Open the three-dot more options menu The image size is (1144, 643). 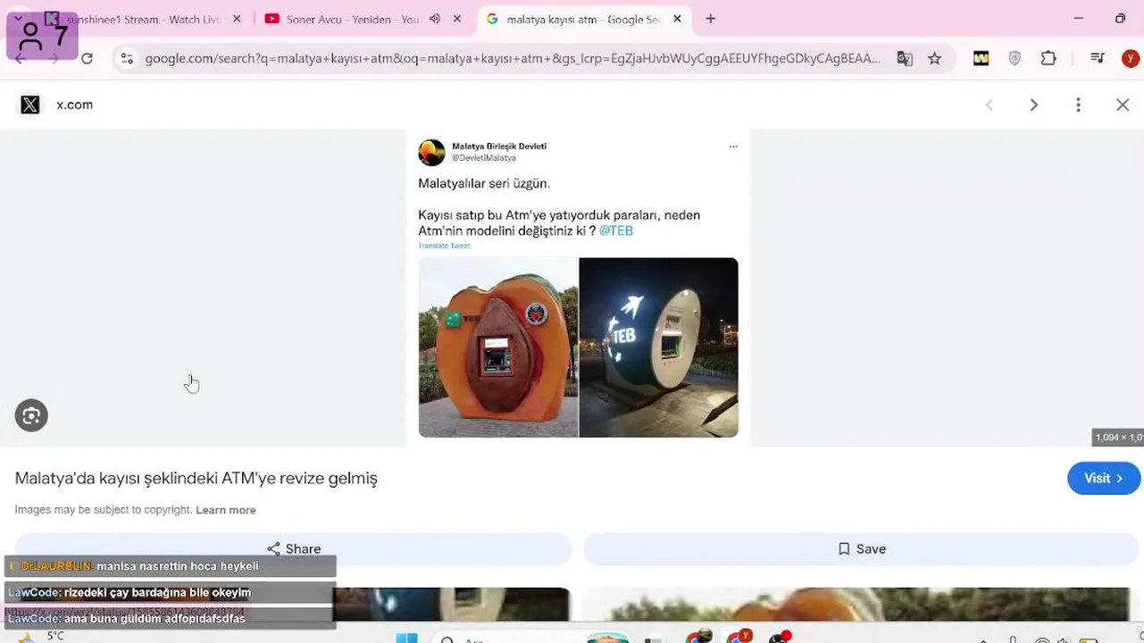pyautogui.click(x=1078, y=104)
